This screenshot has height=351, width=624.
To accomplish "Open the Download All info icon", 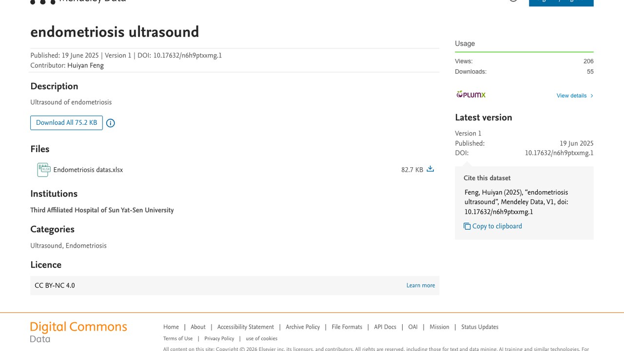I will [x=111, y=123].
